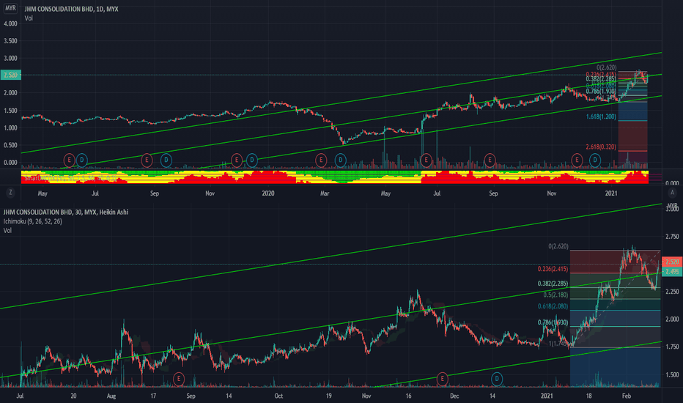Viewport: 683px width, 403px height.
Task: Click the green 2.520 price label in the daily chart
Action: tap(10, 75)
